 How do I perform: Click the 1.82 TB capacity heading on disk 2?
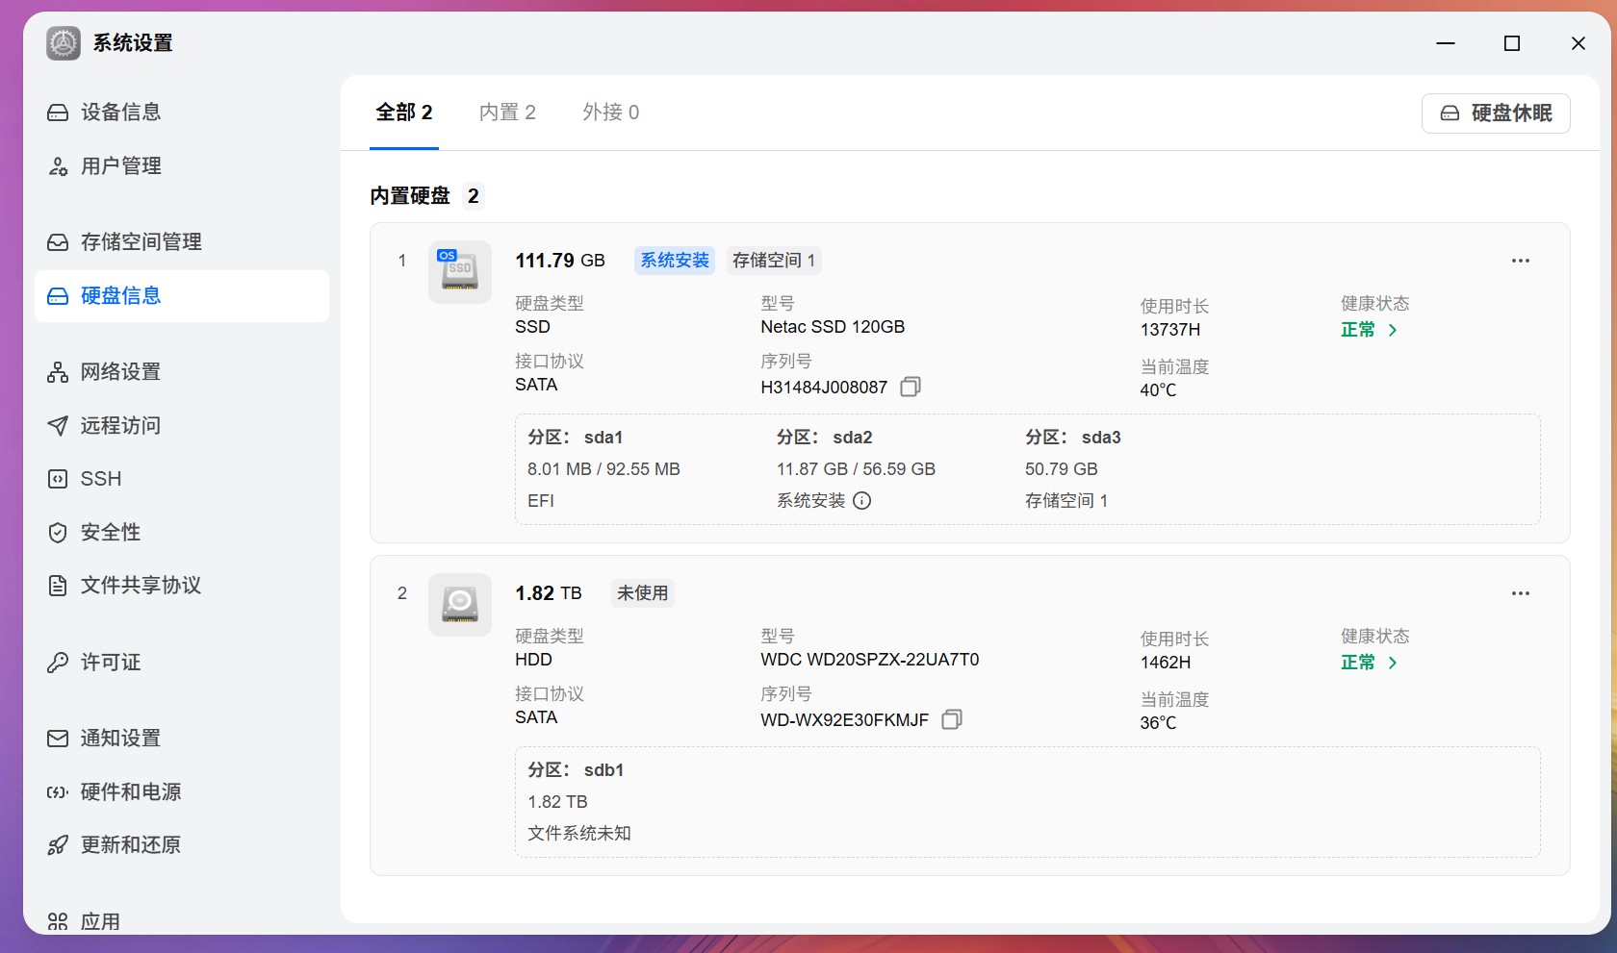pyautogui.click(x=549, y=593)
